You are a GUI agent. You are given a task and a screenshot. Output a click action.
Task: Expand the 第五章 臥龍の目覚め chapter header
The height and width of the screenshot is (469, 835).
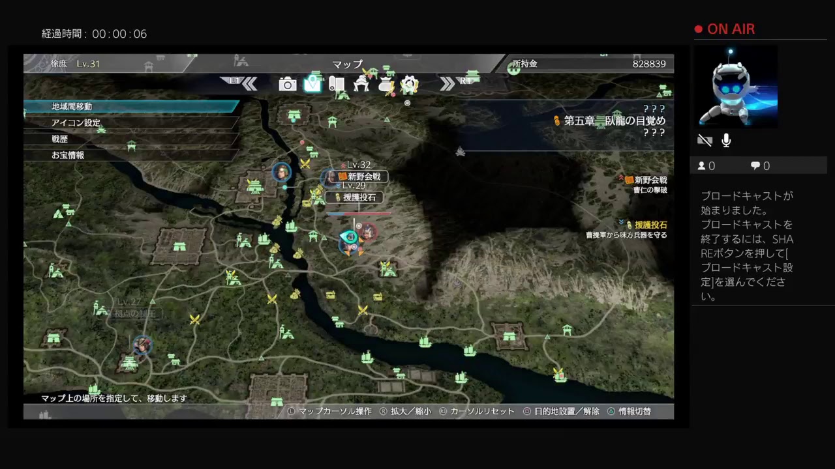[614, 121]
